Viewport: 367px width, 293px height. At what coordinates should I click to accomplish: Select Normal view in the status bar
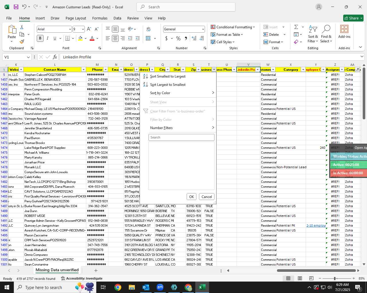pos(288,278)
